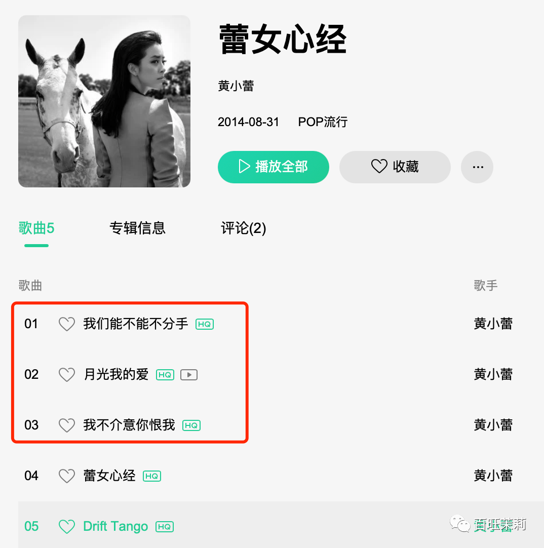This screenshot has height=548, width=544.
Task: Toggle the heart beside 月光我的爱
Action: [x=66, y=375]
